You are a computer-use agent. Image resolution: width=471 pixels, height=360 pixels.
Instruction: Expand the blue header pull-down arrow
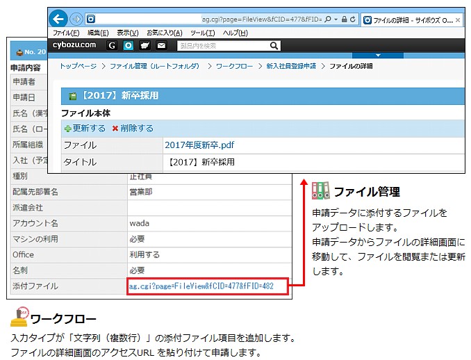click(378, 56)
